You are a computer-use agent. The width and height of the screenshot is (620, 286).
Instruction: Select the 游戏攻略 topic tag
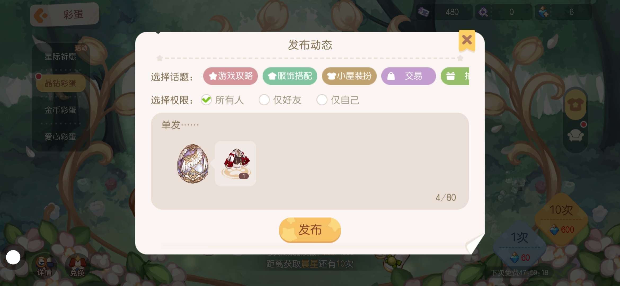tap(231, 76)
